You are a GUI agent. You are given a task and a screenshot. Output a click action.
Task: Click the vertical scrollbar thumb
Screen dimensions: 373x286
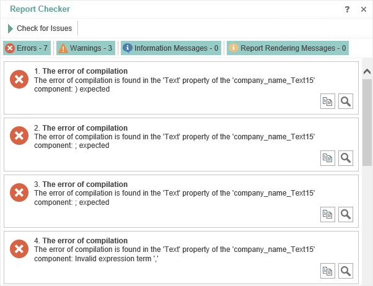[x=367, y=121]
